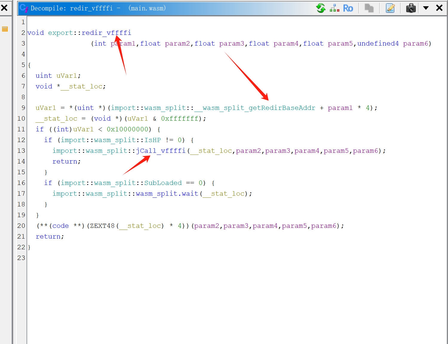Click param2 argument on line 20
Viewport: 448px width, 344px height.
(x=207, y=226)
